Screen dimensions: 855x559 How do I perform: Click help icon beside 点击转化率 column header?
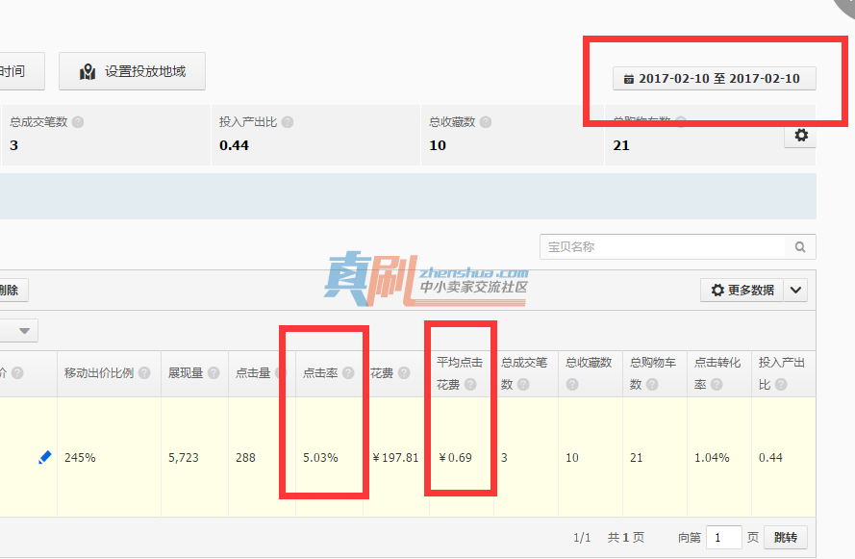[x=717, y=385]
